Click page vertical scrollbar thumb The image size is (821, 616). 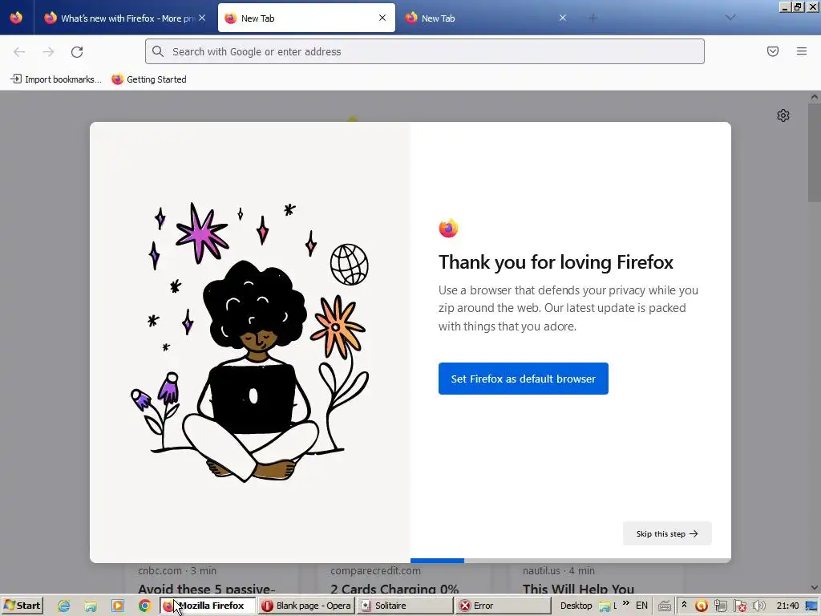[x=815, y=152]
